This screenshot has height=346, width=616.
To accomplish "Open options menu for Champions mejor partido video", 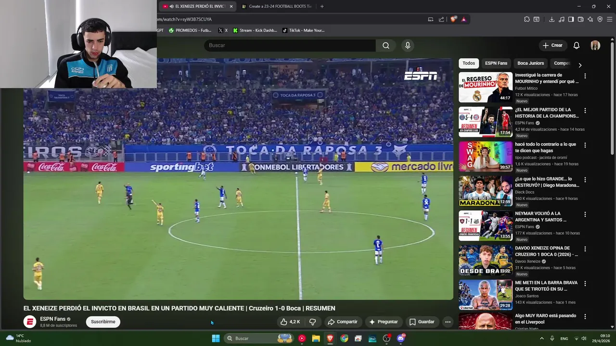I will (585, 111).
